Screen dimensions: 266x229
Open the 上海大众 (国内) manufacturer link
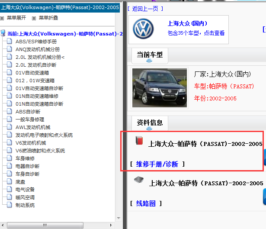(187, 23)
